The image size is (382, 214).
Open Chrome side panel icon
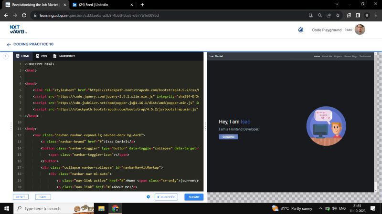point(358,15)
